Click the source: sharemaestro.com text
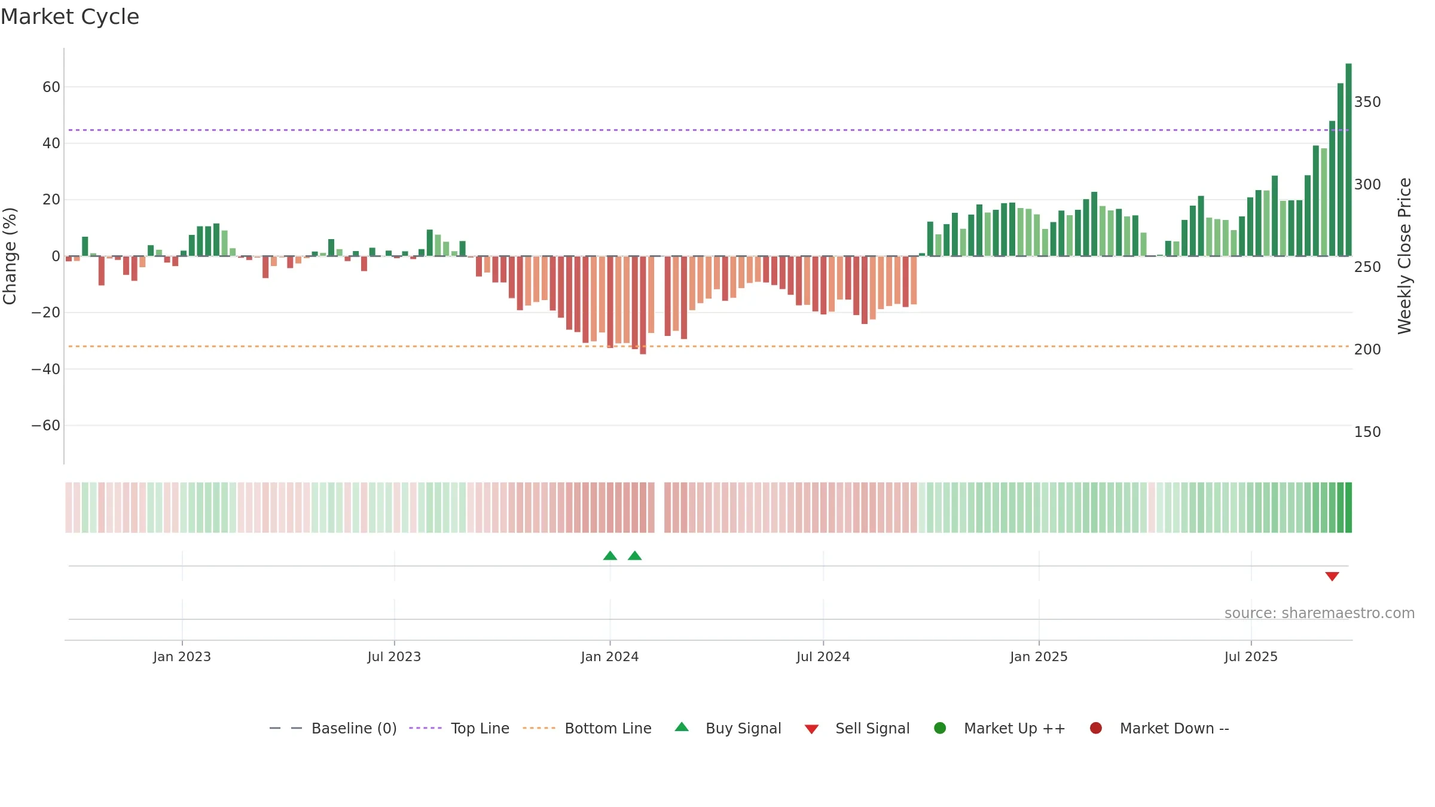The image size is (1435, 807). (x=1320, y=613)
